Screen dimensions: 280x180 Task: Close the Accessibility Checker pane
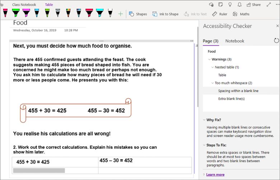pyautogui.click(x=277, y=26)
